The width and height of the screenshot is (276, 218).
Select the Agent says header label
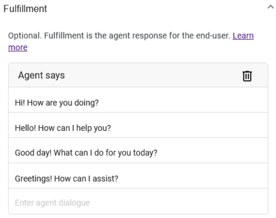click(41, 75)
